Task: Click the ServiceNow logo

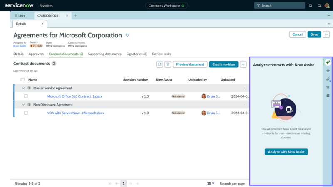Action: pos(19,5)
